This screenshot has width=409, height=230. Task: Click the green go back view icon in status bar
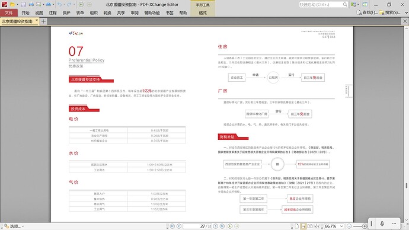(230, 226)
